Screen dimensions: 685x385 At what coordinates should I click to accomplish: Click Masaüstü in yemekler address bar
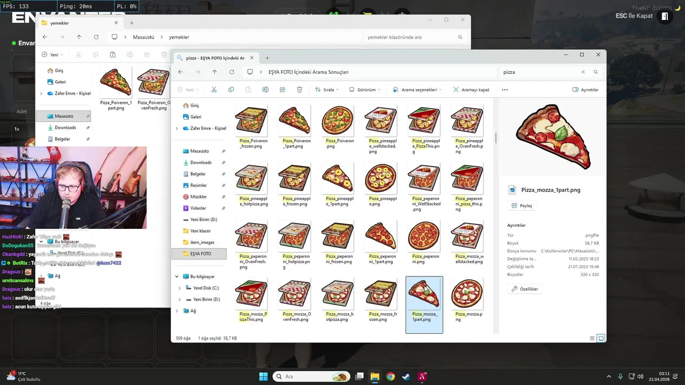click(x=143, y=37)
